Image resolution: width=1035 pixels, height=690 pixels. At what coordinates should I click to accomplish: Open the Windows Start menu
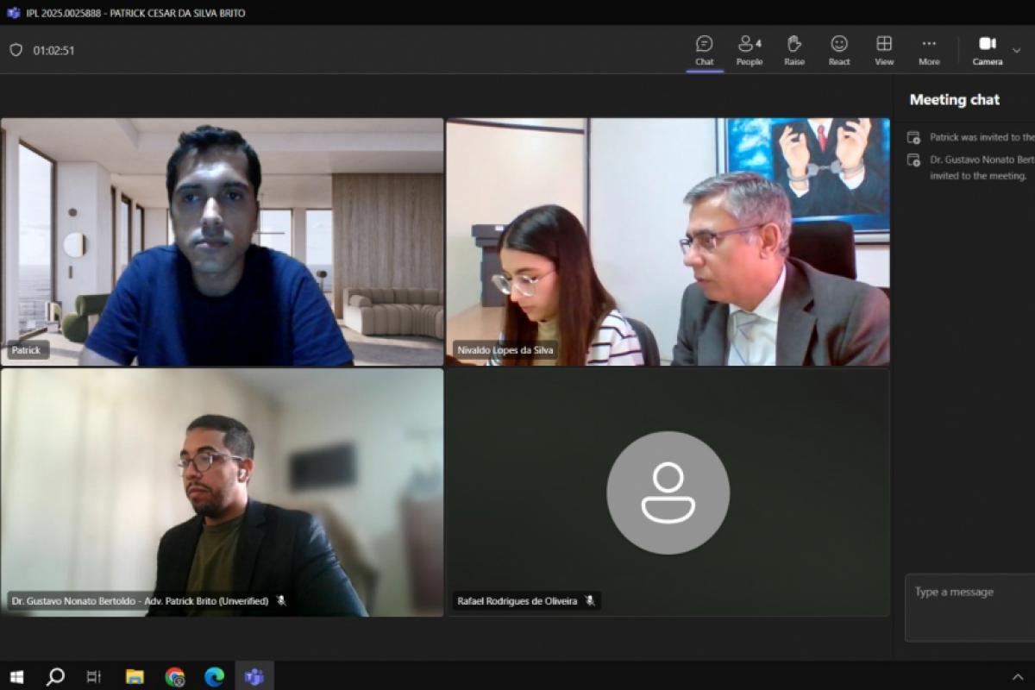coord(16,676)
